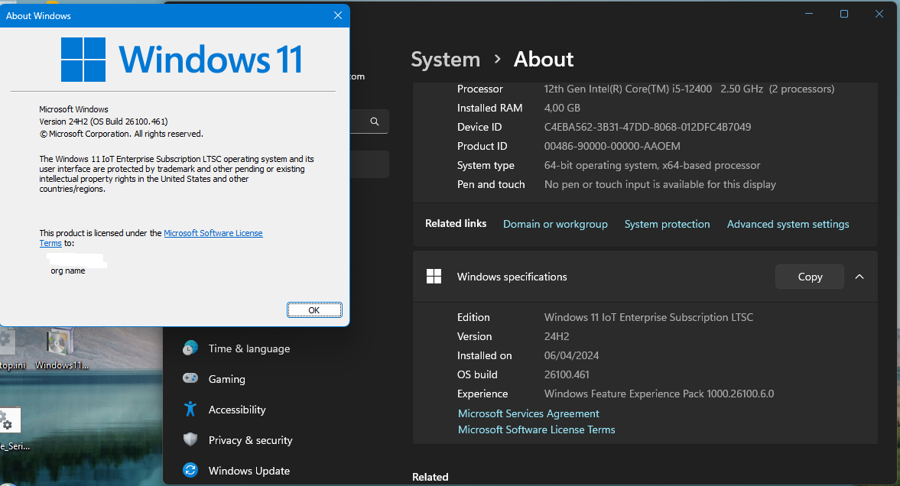Select Gaming in Settings sidebar
Image resolution: width=900 pixels, height=486 pixels.
pyautogui.click(x=227, y=379)
